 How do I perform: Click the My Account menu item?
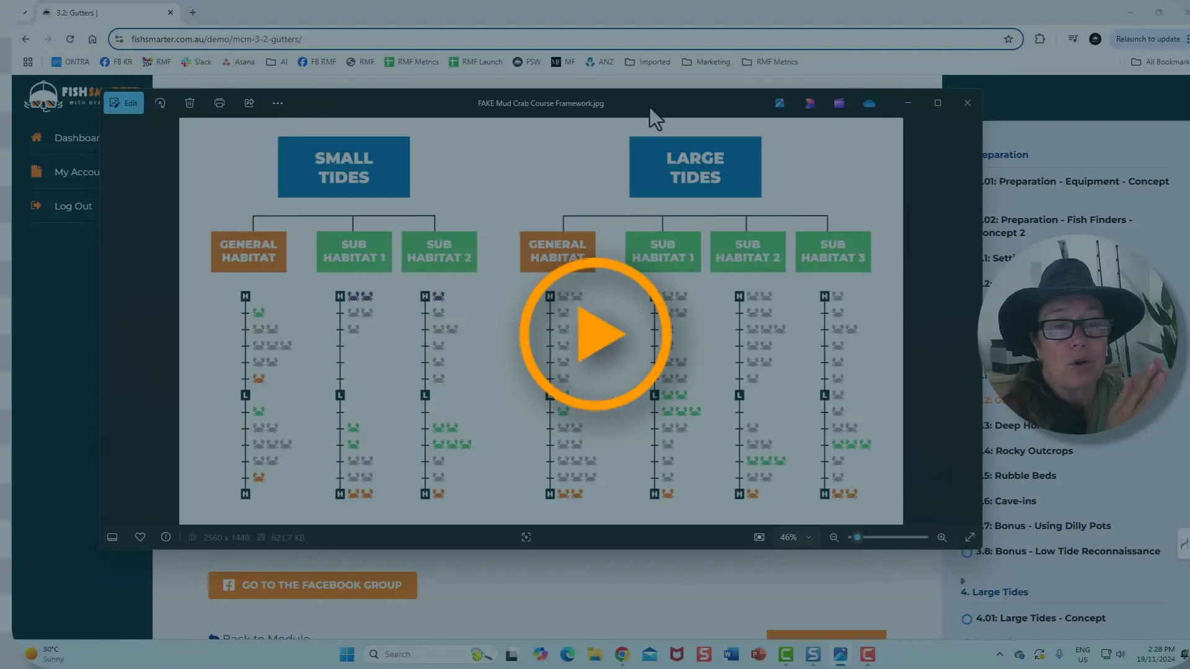point(77,172)
